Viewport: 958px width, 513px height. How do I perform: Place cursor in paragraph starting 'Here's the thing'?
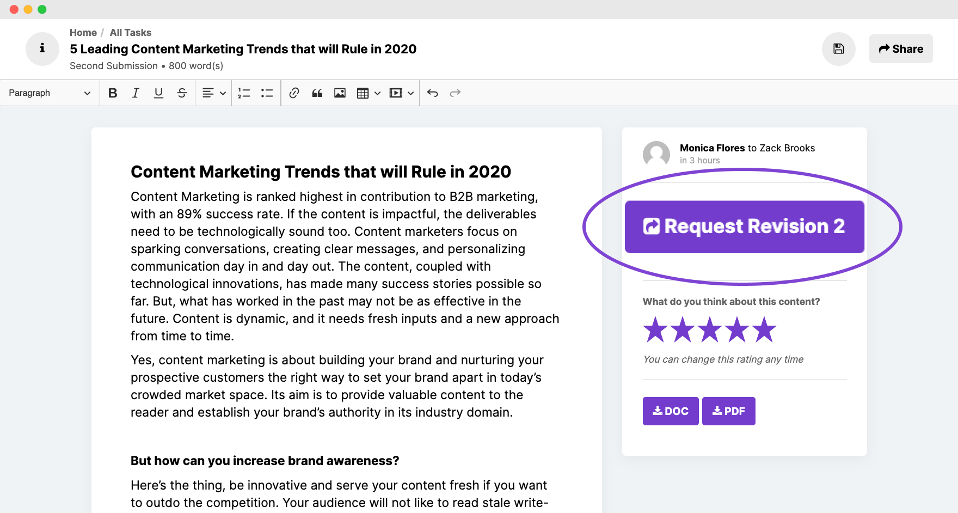point(340,494)
